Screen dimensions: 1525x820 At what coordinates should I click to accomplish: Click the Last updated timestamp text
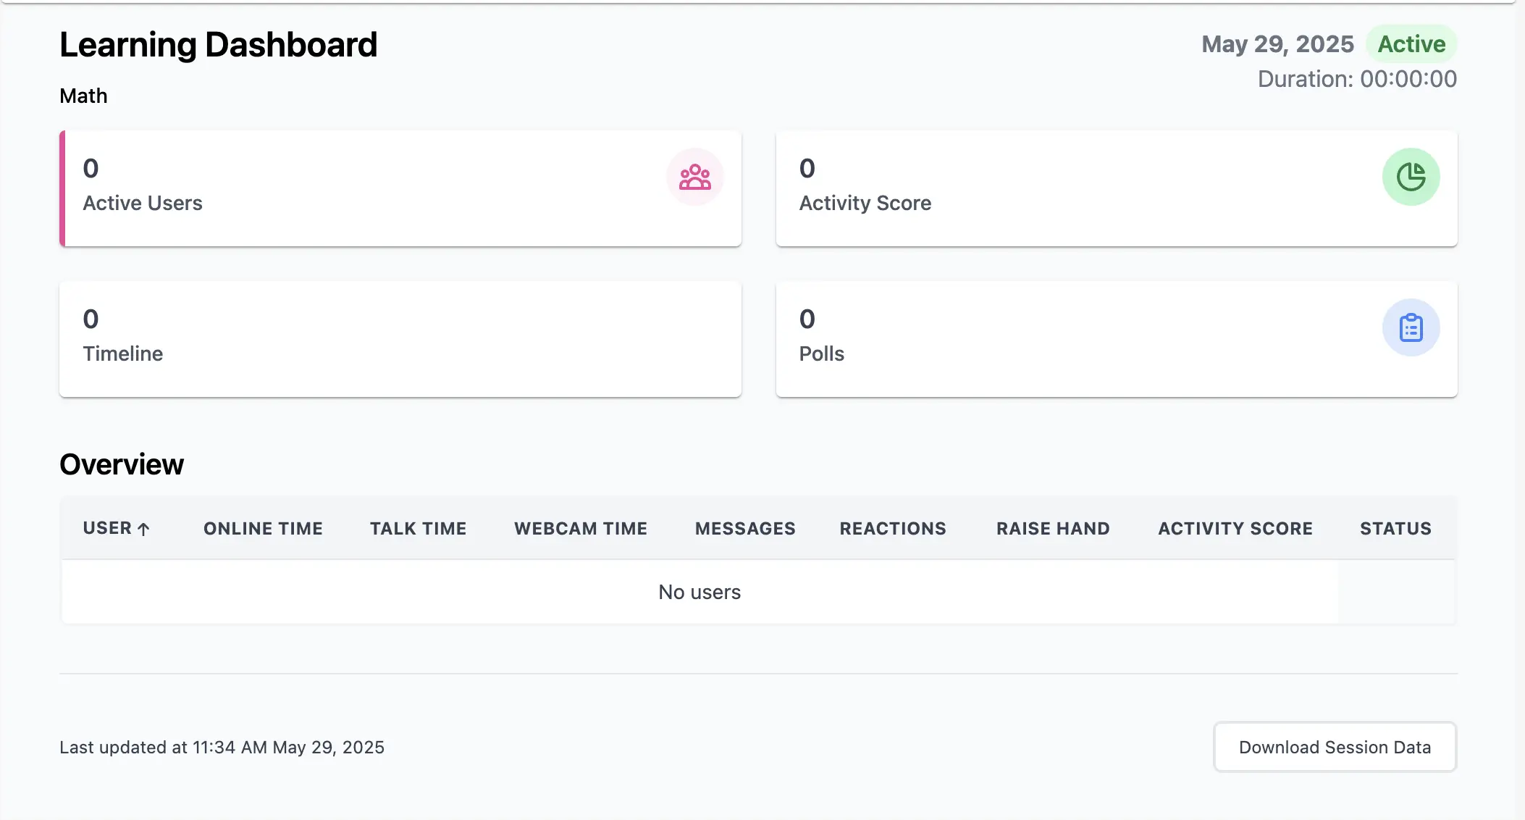tap(222, 747)
